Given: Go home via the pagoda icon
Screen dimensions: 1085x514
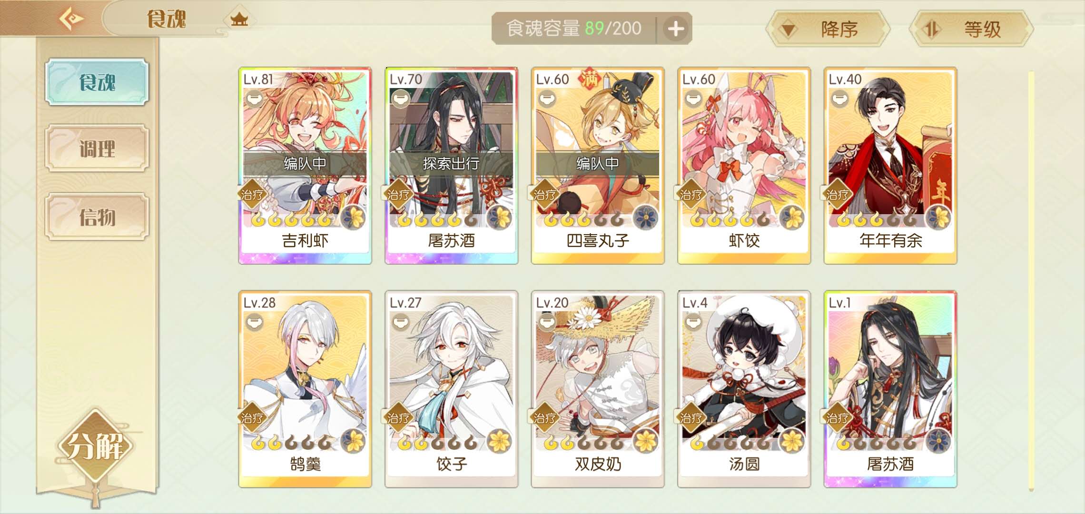Looking at the screenshot, I should (x=239, y=20).
